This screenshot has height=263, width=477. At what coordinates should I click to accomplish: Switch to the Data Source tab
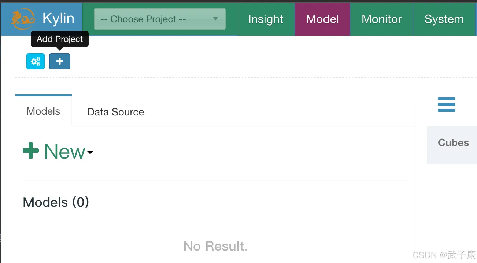115,112
